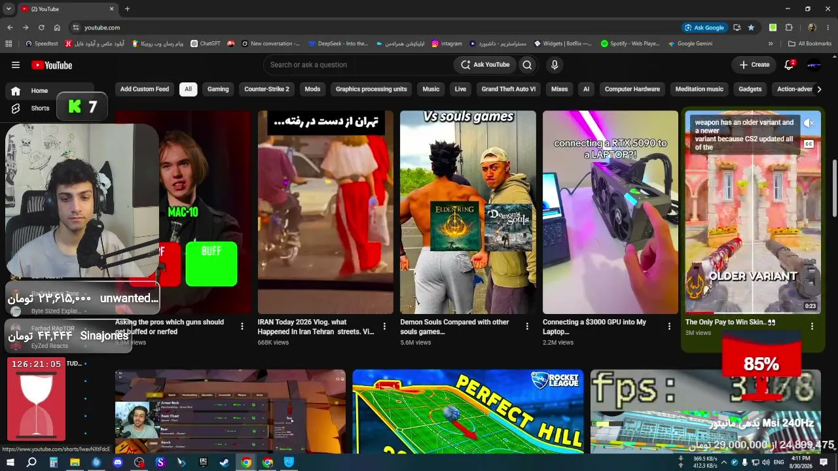Open the Rocket League Perfect Hill thumbnail
The height and width of the screenshot is (471, 838).
pos(468,411)
